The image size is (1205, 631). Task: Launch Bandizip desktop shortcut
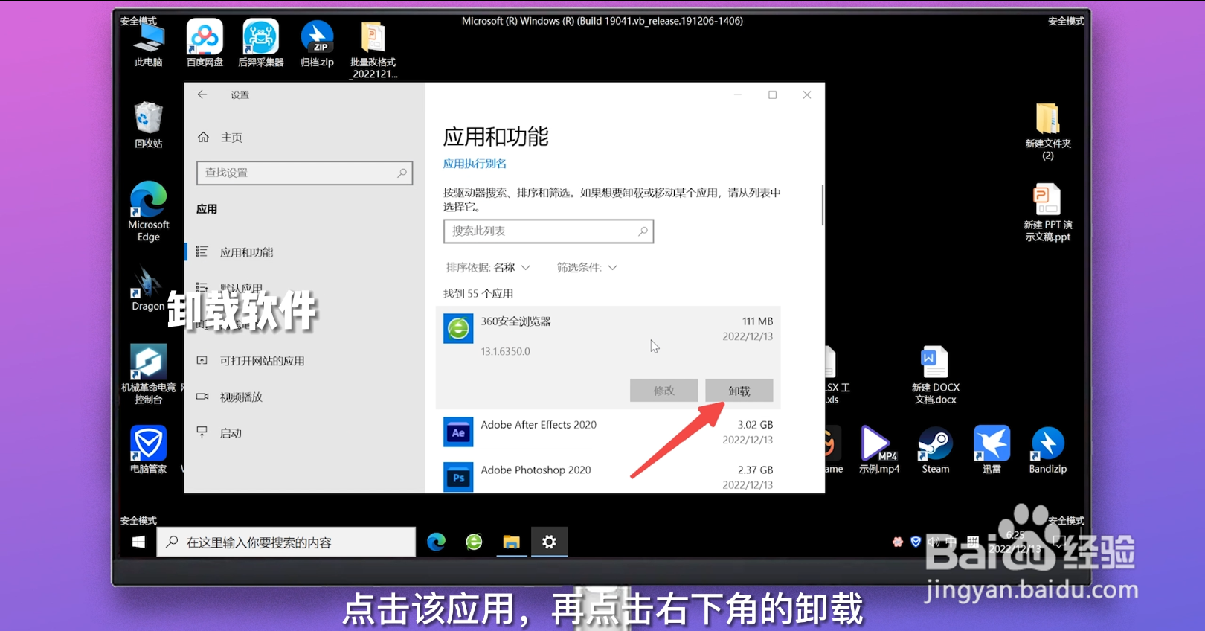pyautogui.click(x=1048, y=449)
